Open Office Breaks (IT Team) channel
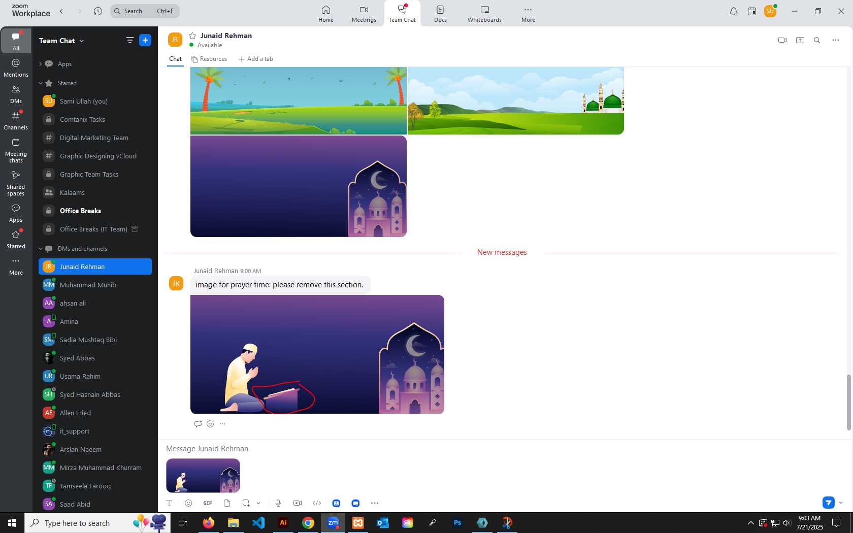 95,229
